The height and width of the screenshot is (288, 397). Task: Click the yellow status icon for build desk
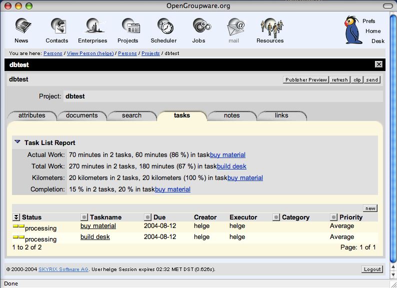click(18, 237)
